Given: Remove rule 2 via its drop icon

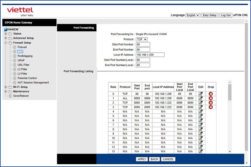Looking at the screenshot, I should coord(211,102).
